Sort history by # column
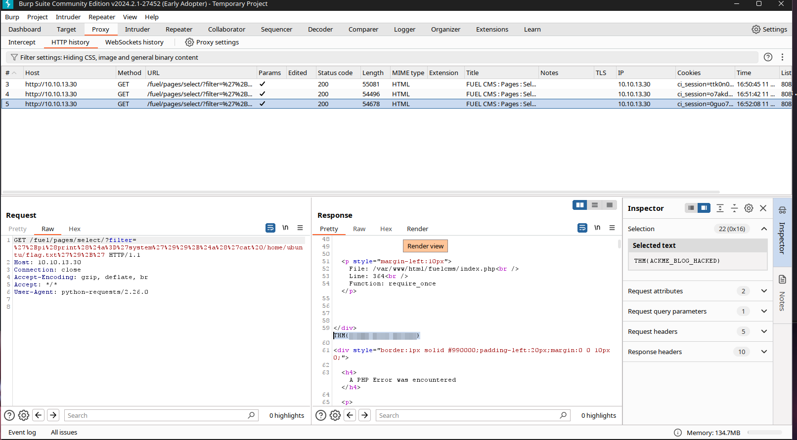Screen dimensions: 797x440 [12, 73]
